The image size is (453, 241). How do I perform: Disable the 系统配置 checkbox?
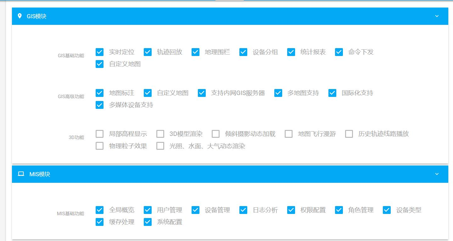(x=148, y=222)
